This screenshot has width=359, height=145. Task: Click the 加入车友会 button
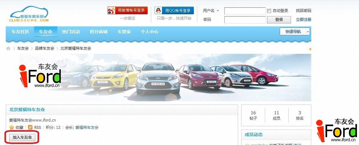click(x=22, y=137)
